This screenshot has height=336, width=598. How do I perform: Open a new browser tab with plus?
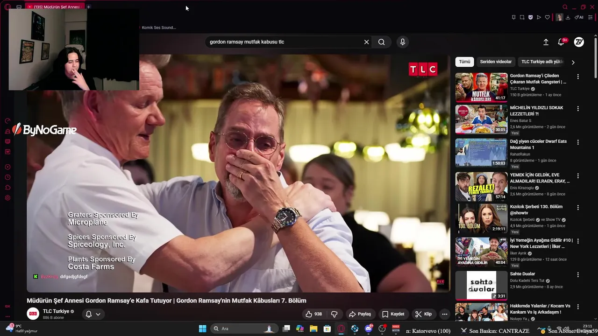click(88, 7)
